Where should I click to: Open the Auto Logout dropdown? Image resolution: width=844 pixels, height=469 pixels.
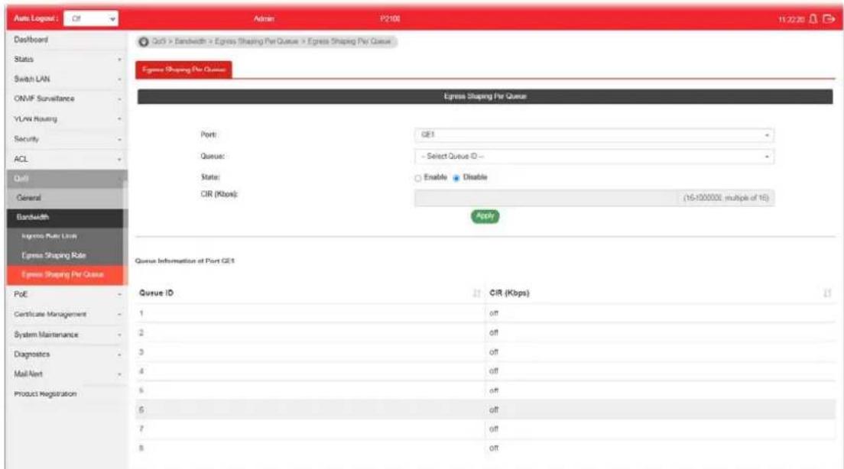[x=91, y=18]
